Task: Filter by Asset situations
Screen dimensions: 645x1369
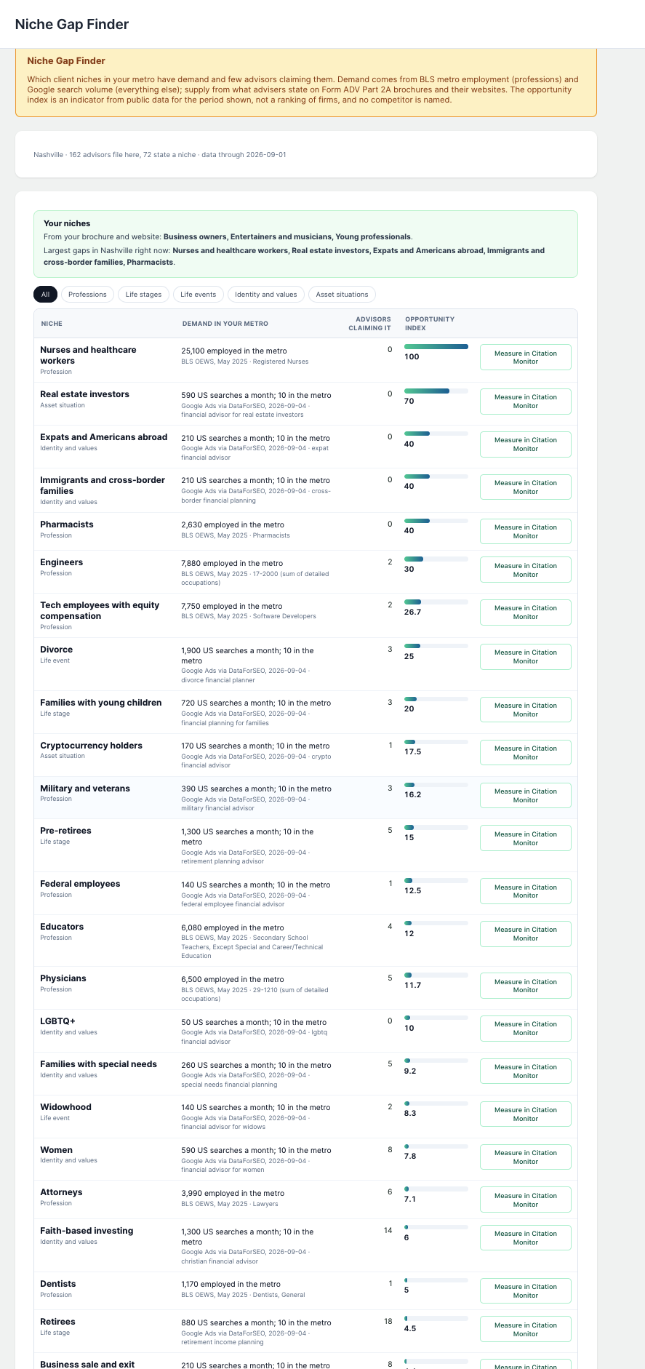Action: (342, 295)
